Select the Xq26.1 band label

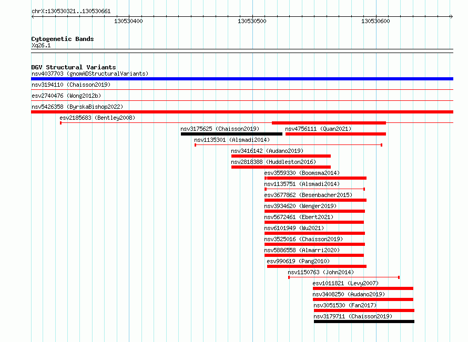(41, 45)
